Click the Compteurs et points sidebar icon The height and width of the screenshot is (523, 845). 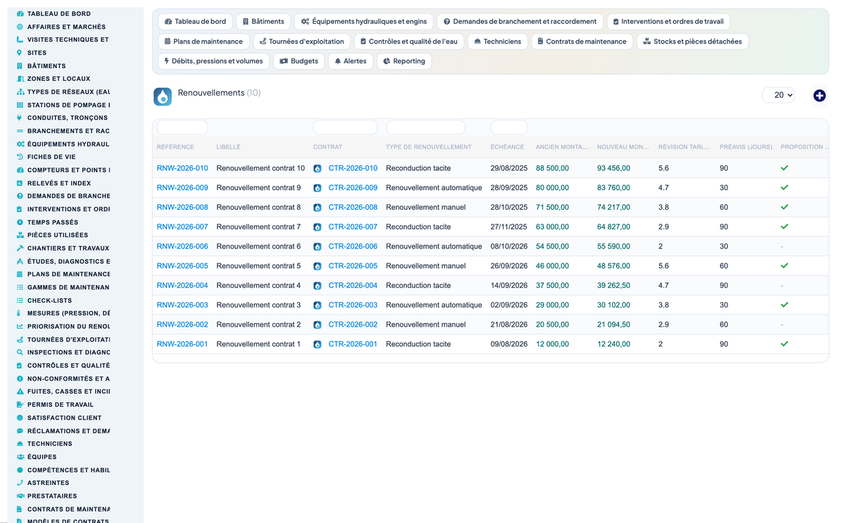click(20, 170)
